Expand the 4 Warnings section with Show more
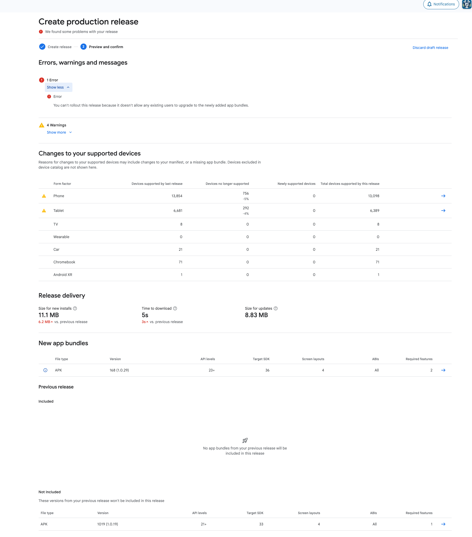The image size is (472, 537). tap(59, 132)
